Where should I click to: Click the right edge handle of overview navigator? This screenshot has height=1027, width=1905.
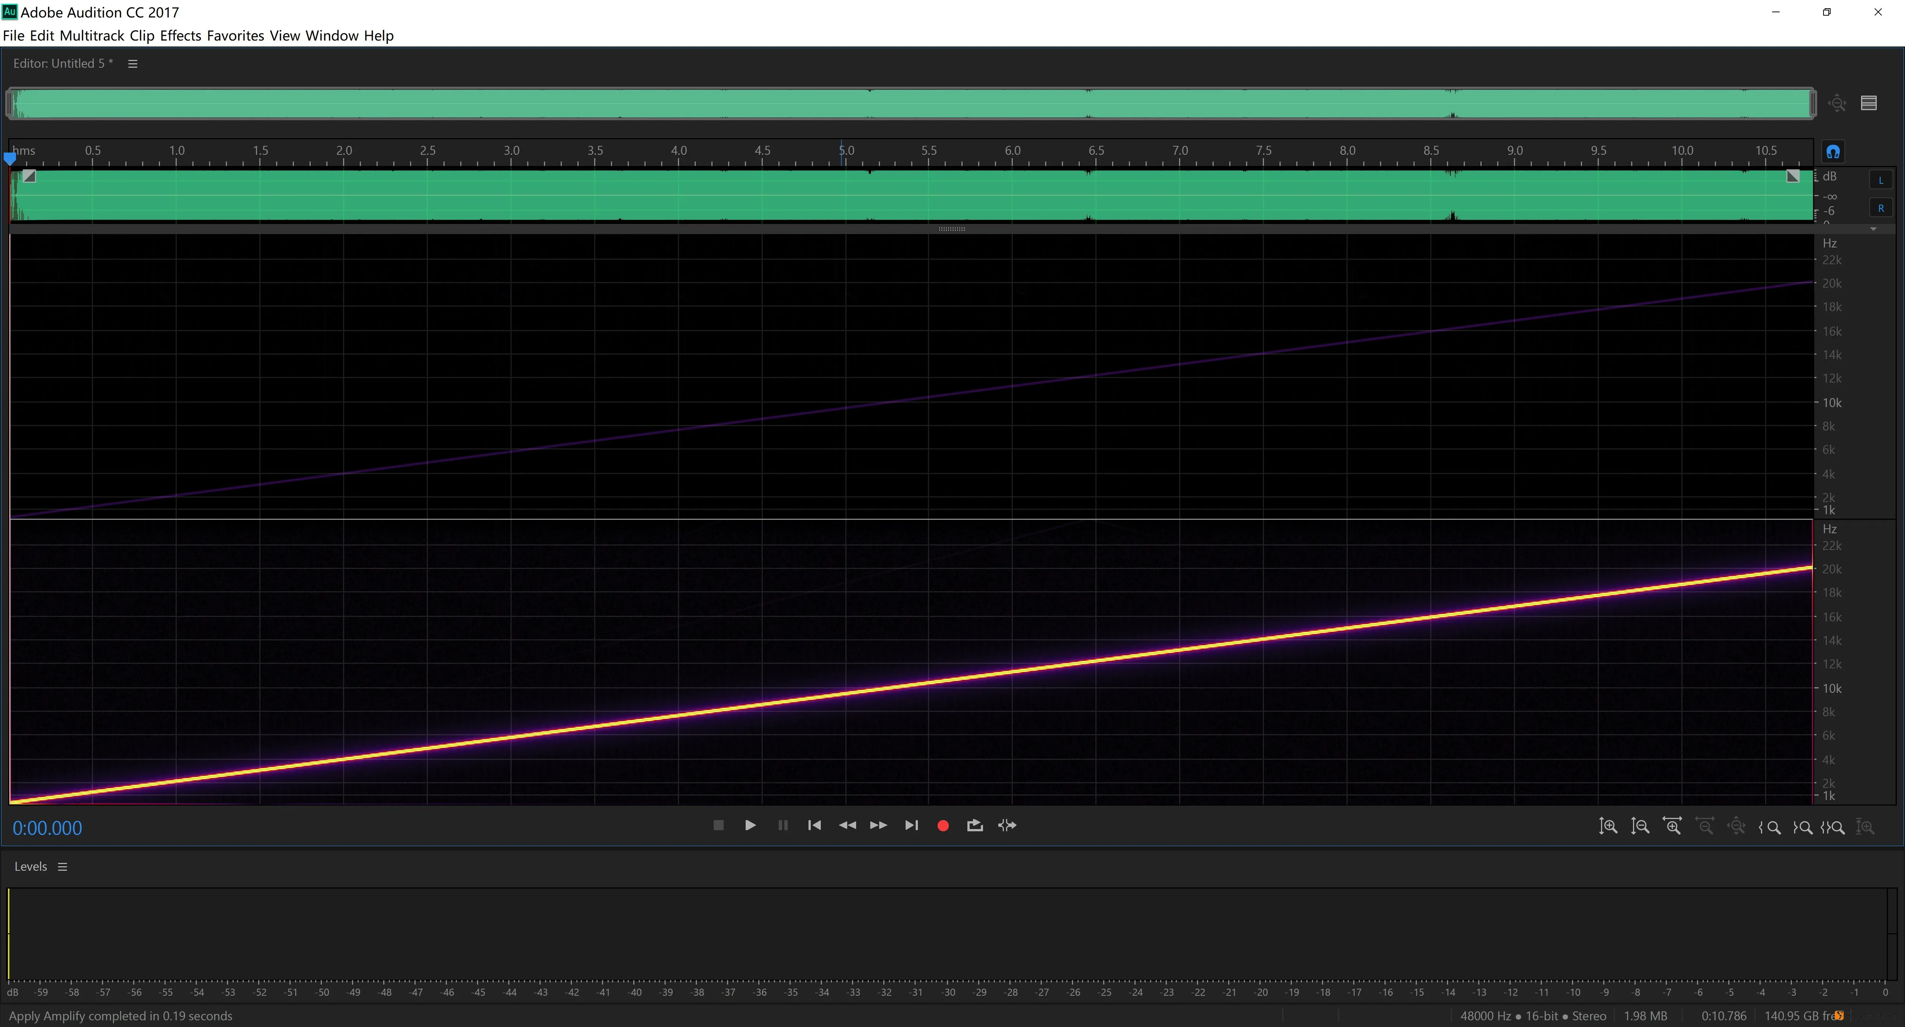(1813, 103)
